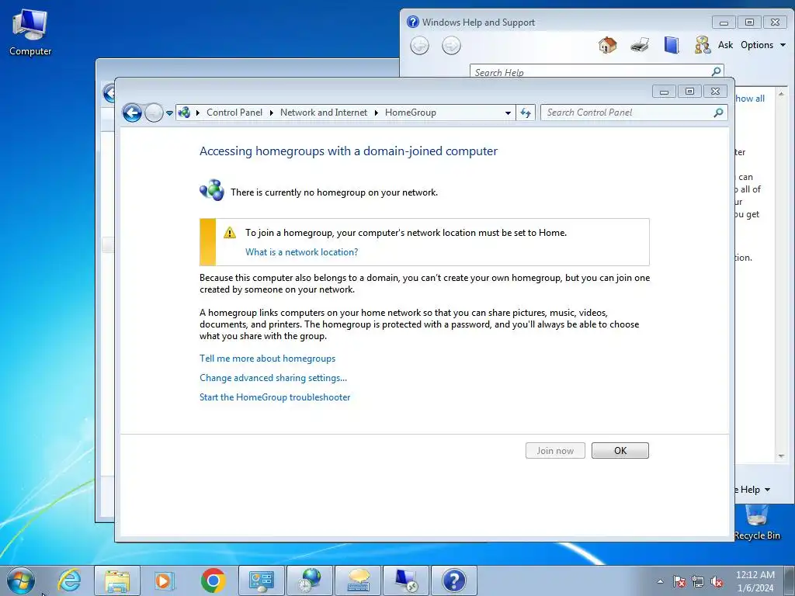Click the Join now button

tap(555, 451)
